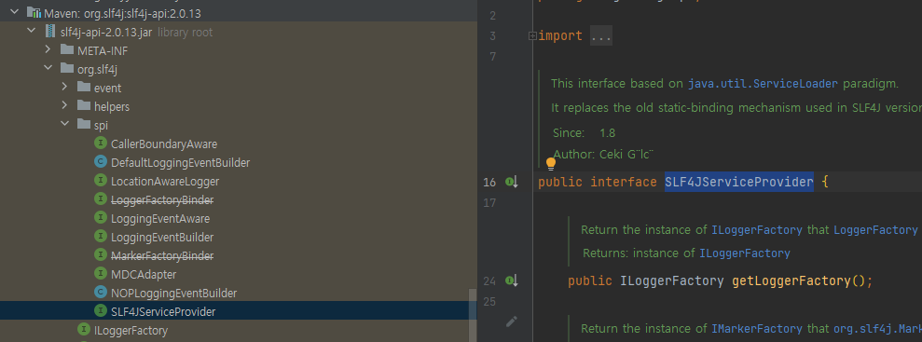Follow the java.util.ServiceLoader doc link
The image size is (922, 342).
point(763,84)
